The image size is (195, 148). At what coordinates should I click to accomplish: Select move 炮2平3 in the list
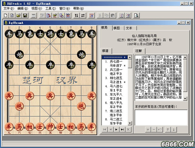tap(116, 74)
